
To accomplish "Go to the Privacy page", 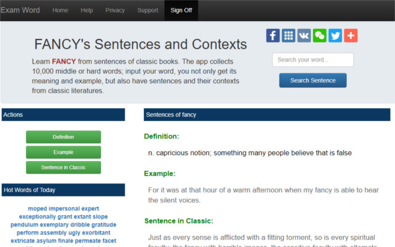I will pos(115,10).
